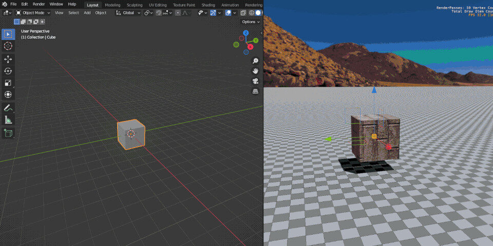Screen dimensions: 493x246
Task: Open the Object Mode dropdown
Action: [x=33, y=13]
